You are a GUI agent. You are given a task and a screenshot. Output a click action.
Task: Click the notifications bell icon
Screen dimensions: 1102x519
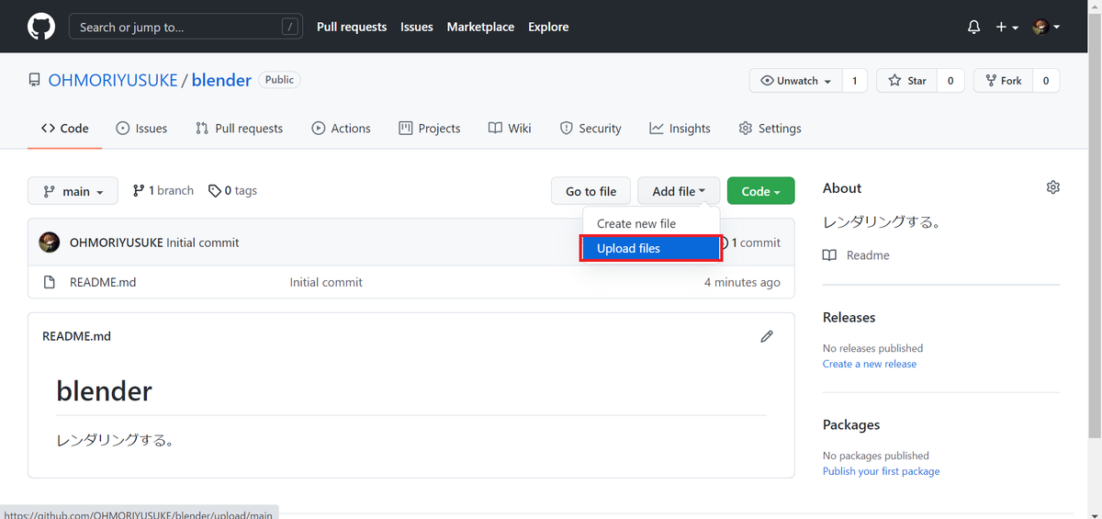point(974,28)
